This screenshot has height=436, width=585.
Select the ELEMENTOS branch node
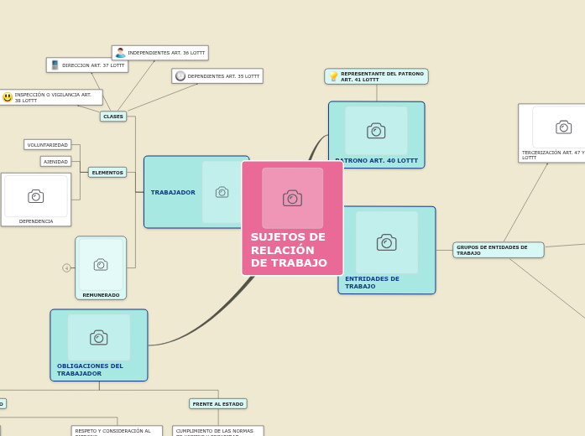pos(107,173)
